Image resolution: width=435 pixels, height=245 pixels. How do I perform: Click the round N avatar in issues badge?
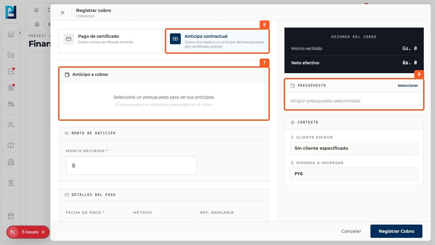[13, 232]
